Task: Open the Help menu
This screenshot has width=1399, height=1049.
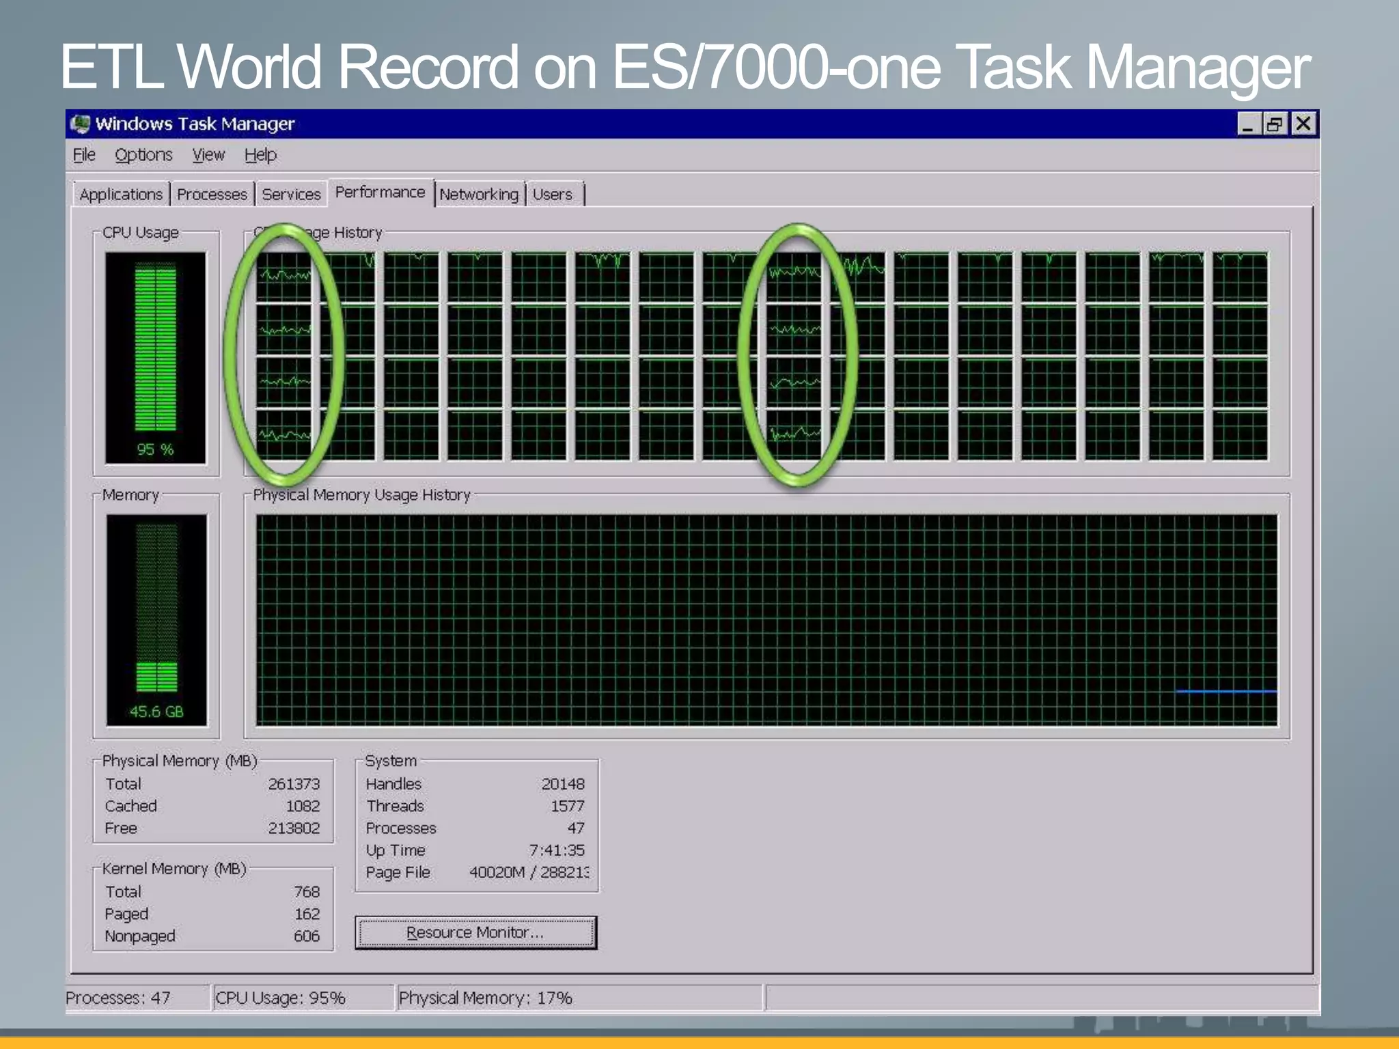Action: click(260, 155)
